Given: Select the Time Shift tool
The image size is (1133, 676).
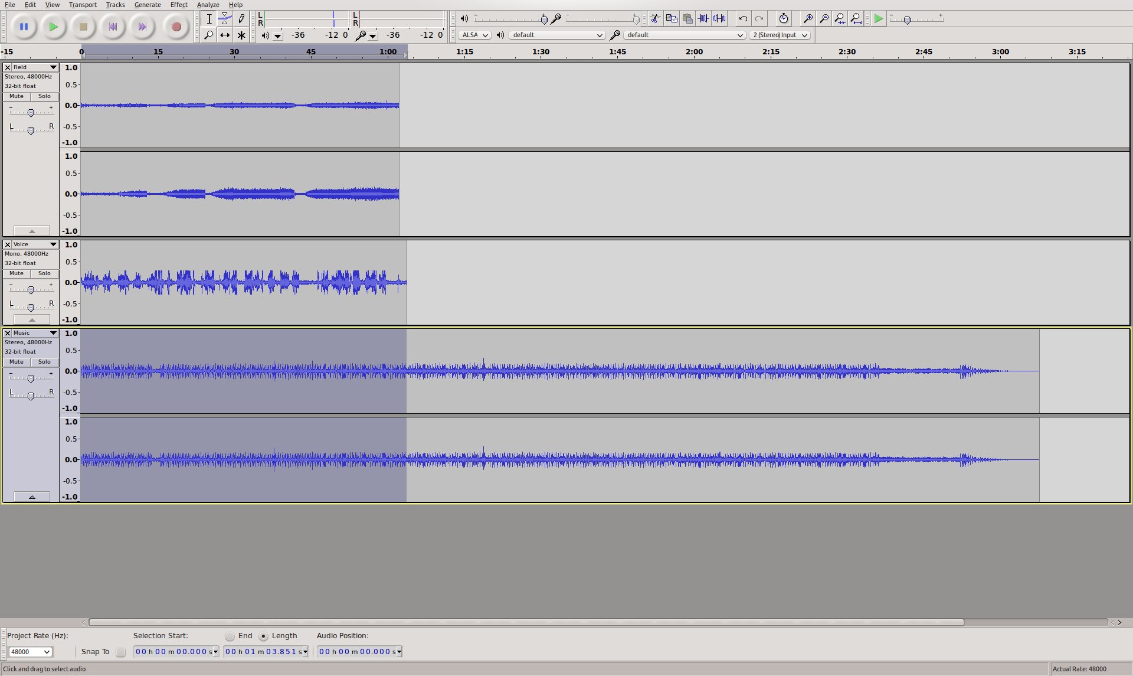Looking at the screenshot, I should [x=225, y=35].
